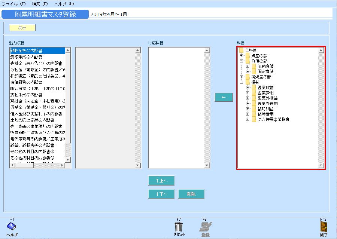Collapse the 負債の部 tree node

(242, 61)
